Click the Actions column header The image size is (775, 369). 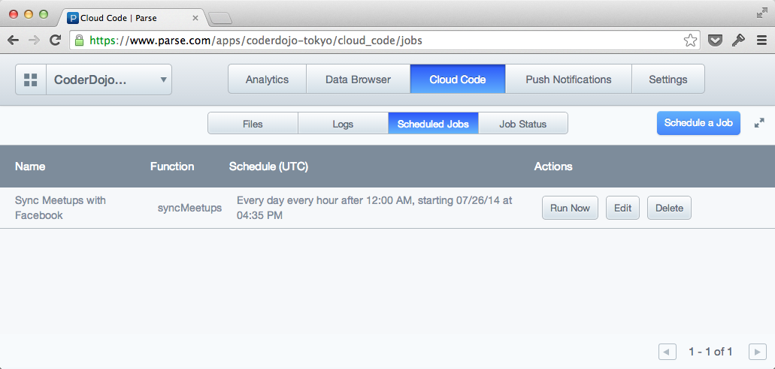553,166
